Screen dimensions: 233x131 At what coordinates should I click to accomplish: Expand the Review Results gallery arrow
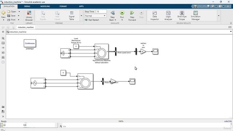tap(218, 16)
